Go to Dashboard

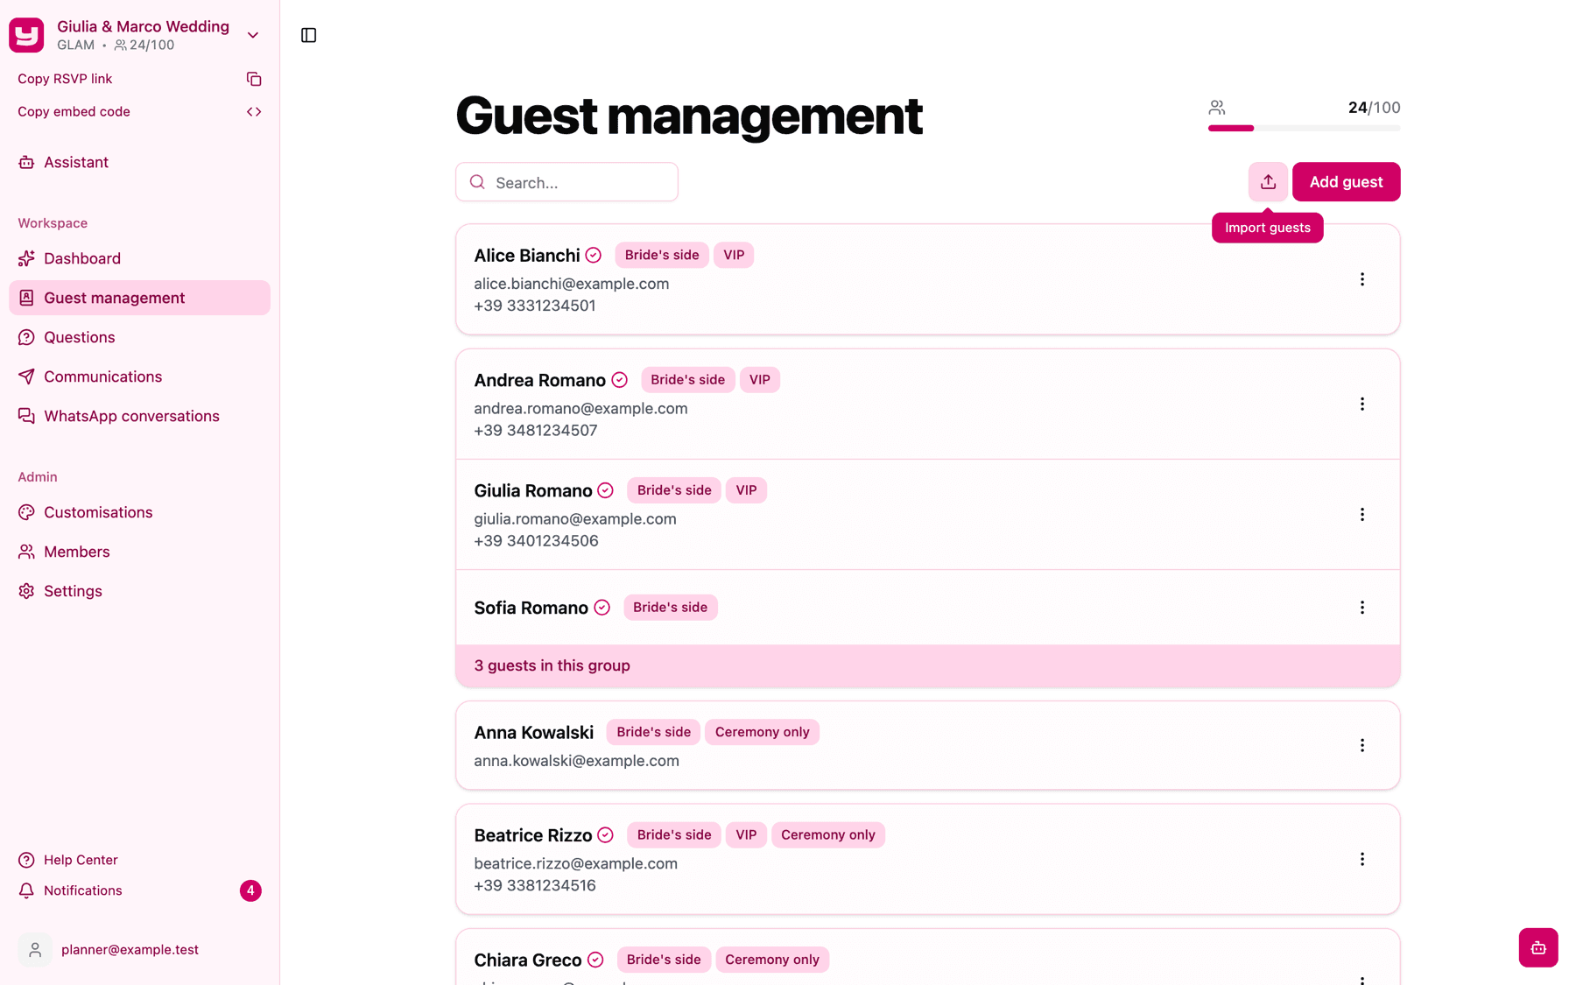pos(140,258)
